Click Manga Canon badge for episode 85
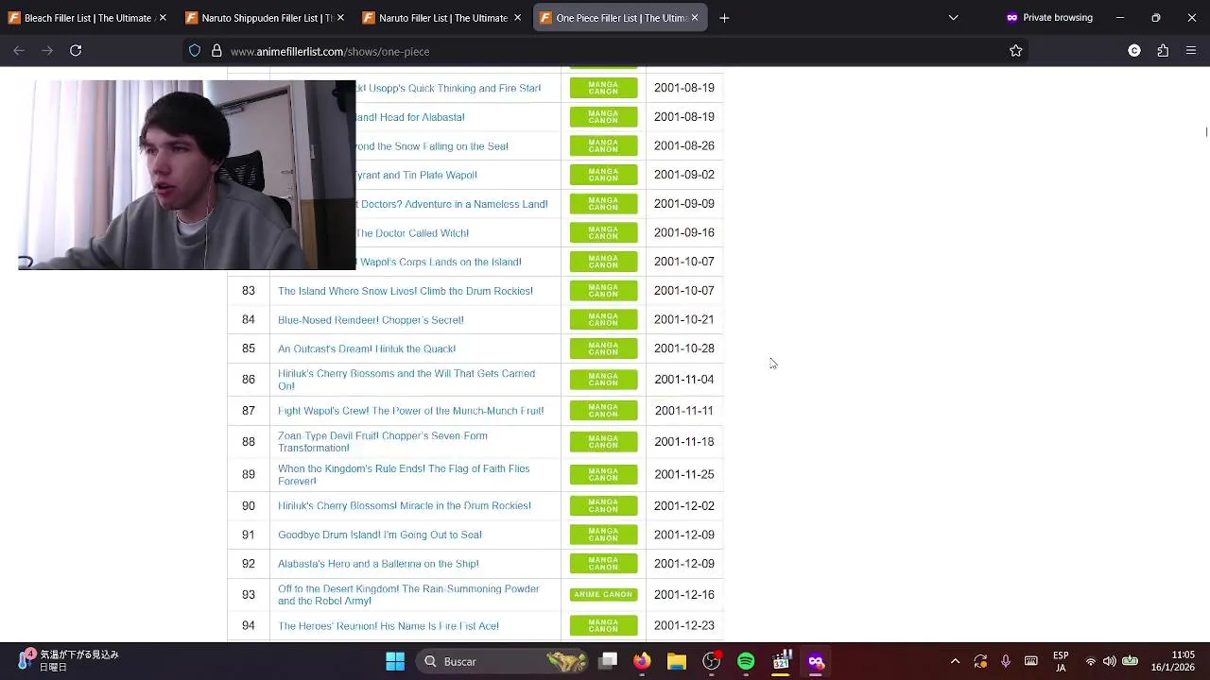The image size is (1210, 680). point(603,348)
